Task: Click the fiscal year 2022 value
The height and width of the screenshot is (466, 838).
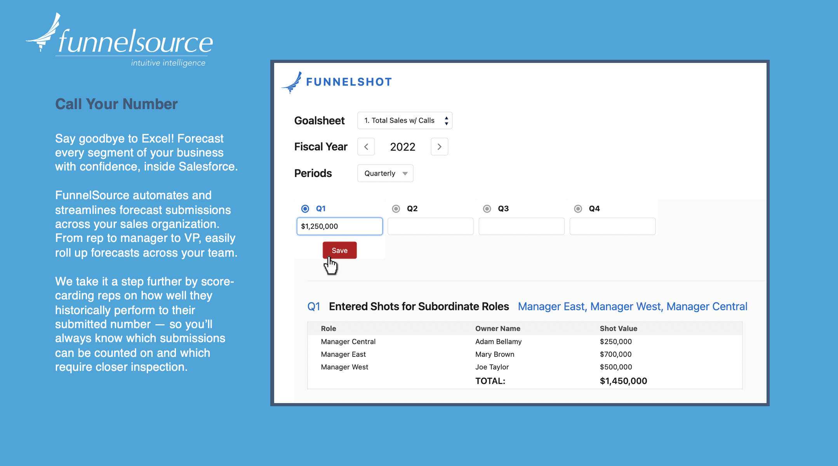Action: [x=403, y=147]
